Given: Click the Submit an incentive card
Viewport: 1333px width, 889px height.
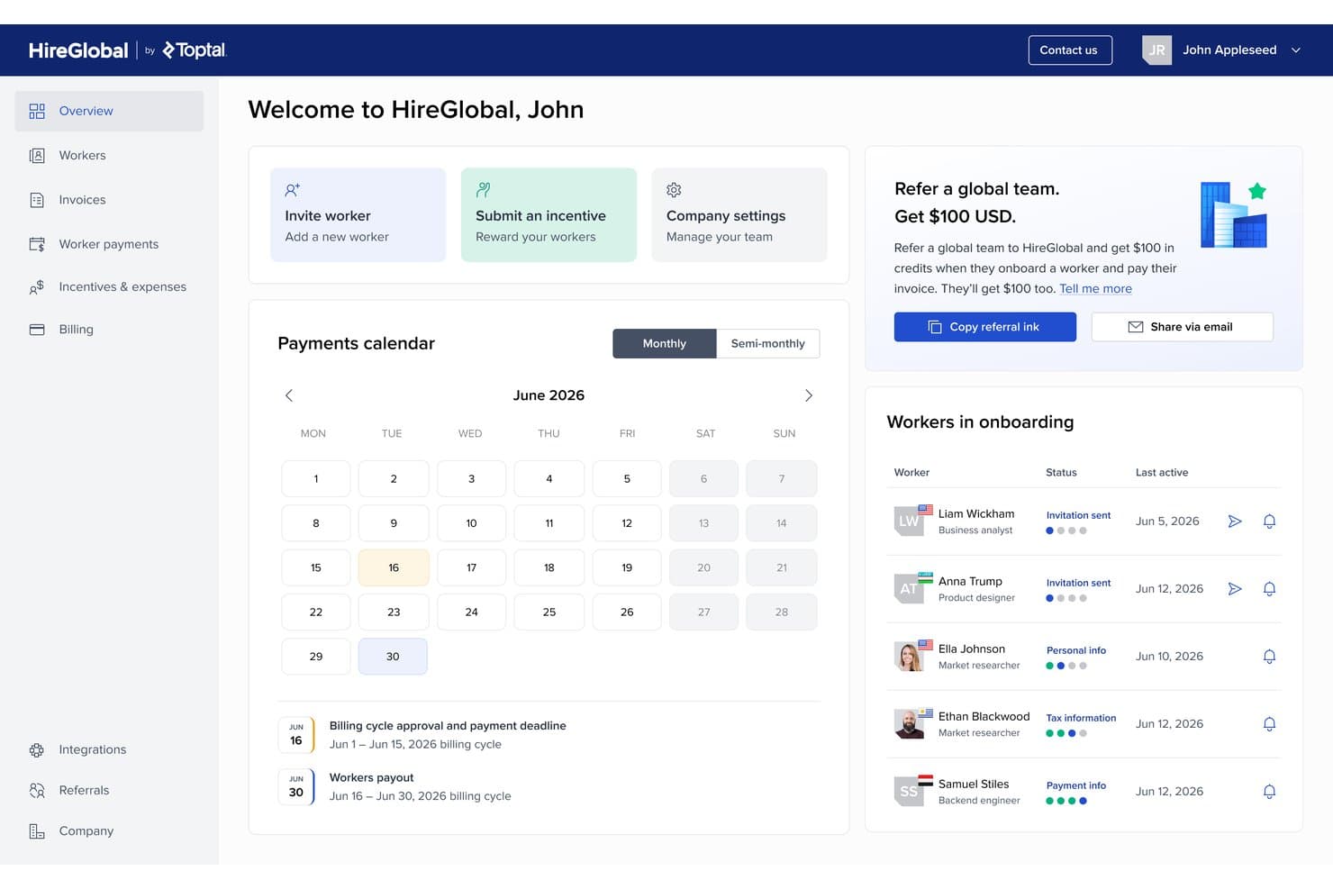Looking at the screenshot, I should coord(549,215).
